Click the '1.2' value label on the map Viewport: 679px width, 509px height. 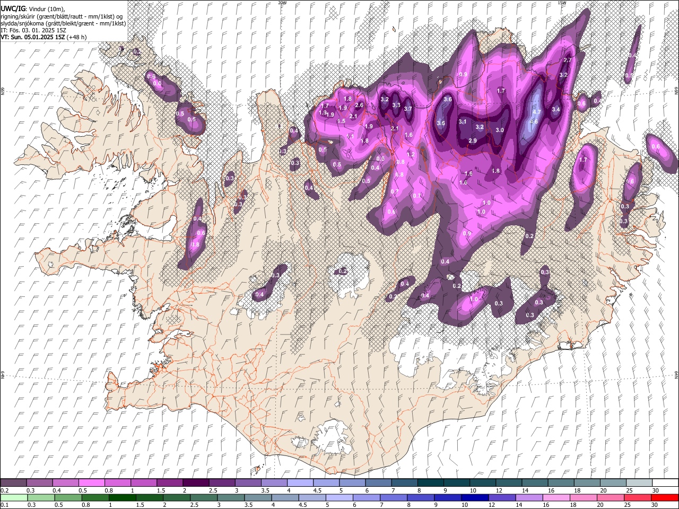tap(411, 154)
